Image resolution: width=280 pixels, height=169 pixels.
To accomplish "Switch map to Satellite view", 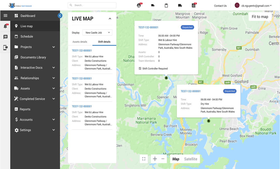I will pos(190,159).
